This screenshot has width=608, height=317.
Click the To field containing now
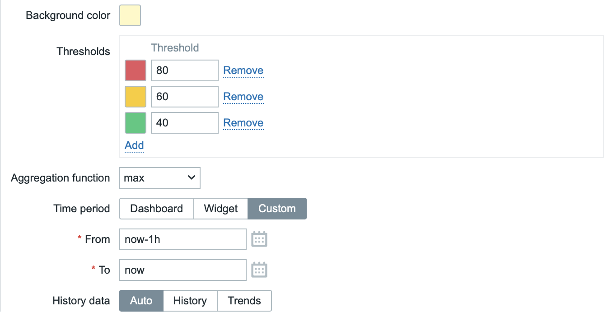pyautogui.click(x=182, y=270)
